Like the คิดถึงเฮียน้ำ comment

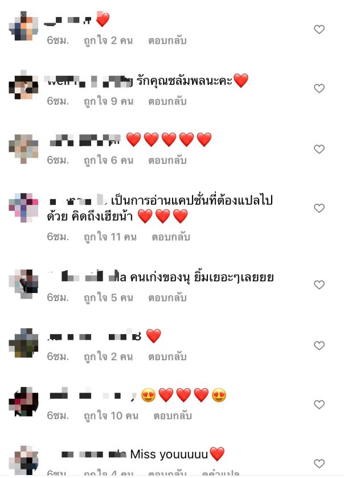[x=319, y=208]
